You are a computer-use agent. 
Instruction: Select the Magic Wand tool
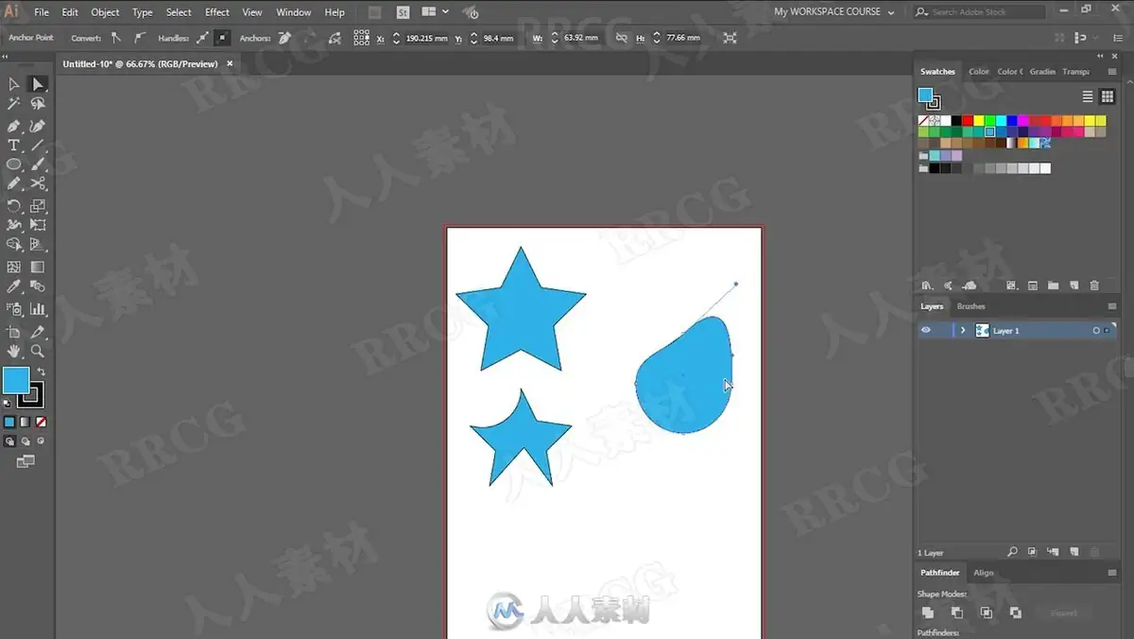(14, 105)
